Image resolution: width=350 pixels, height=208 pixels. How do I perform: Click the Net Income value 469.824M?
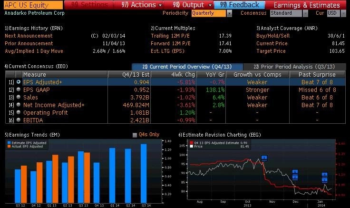pos(136,105)
